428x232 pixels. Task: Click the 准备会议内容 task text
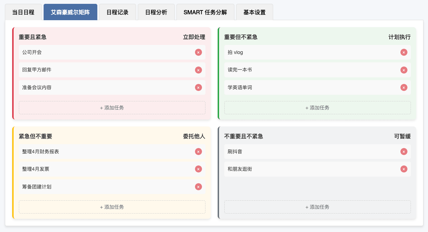pyautogui.click(x=37, y=87)
